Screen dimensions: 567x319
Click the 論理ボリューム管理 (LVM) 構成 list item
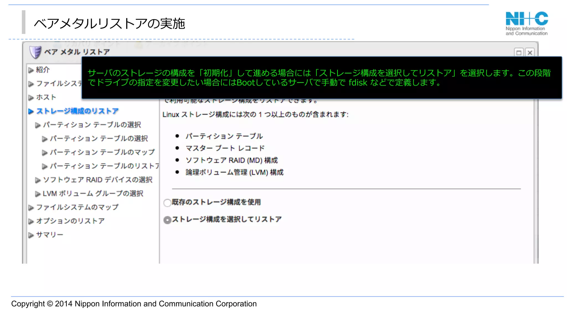tap(235, 173)
